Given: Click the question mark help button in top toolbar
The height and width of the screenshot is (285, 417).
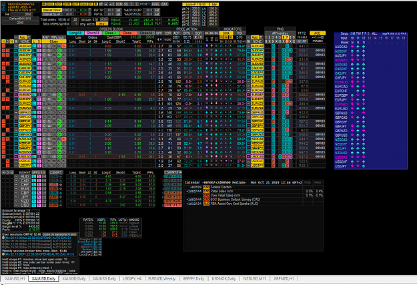Looking at the screenshot, I should [137, 4].
